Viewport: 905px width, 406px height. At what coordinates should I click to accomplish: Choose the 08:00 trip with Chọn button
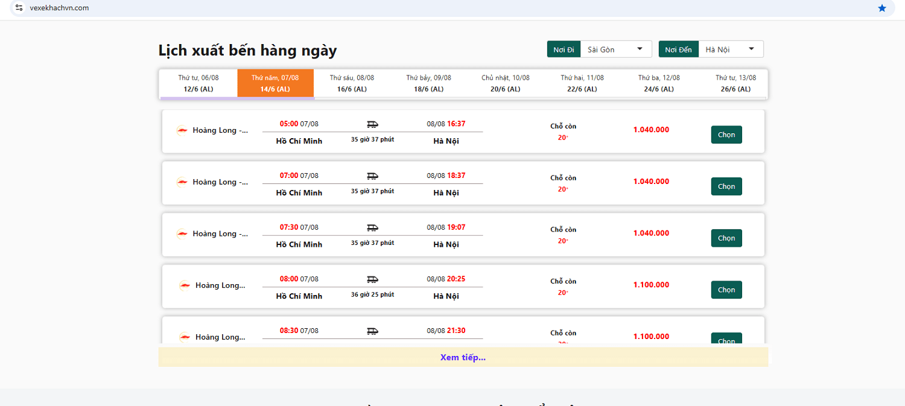point(726,290)
